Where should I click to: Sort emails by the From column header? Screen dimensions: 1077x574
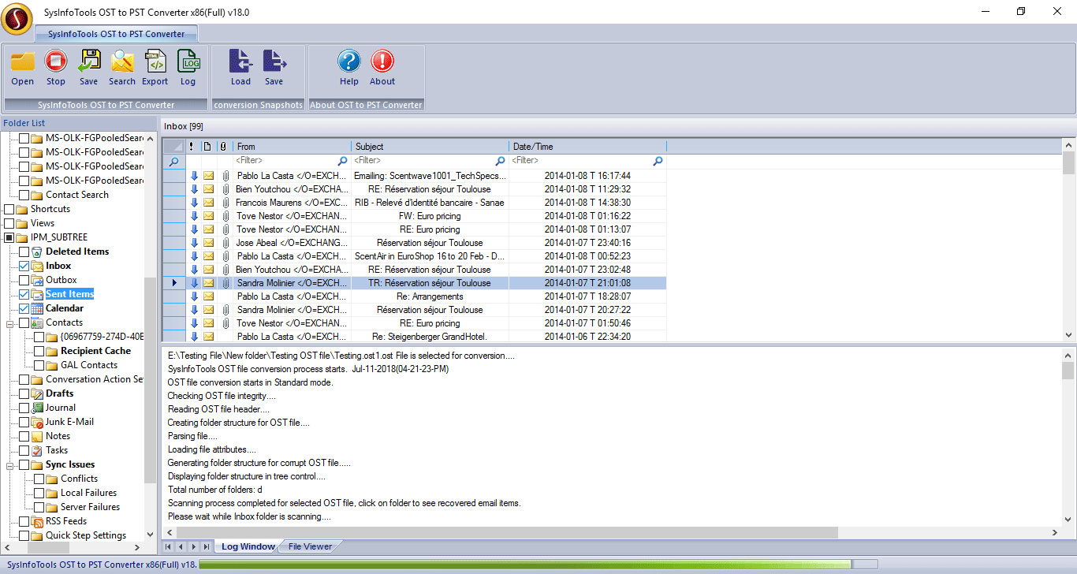tap(293, 147)
